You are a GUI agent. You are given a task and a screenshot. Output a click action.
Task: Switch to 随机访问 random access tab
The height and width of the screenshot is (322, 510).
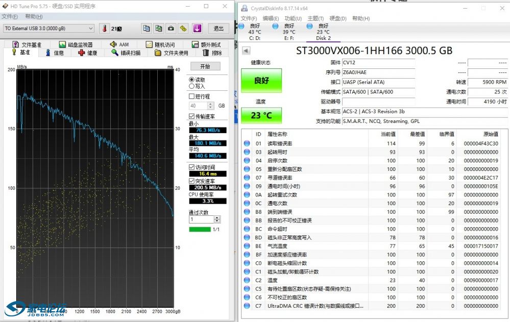[x=160, y=44]
